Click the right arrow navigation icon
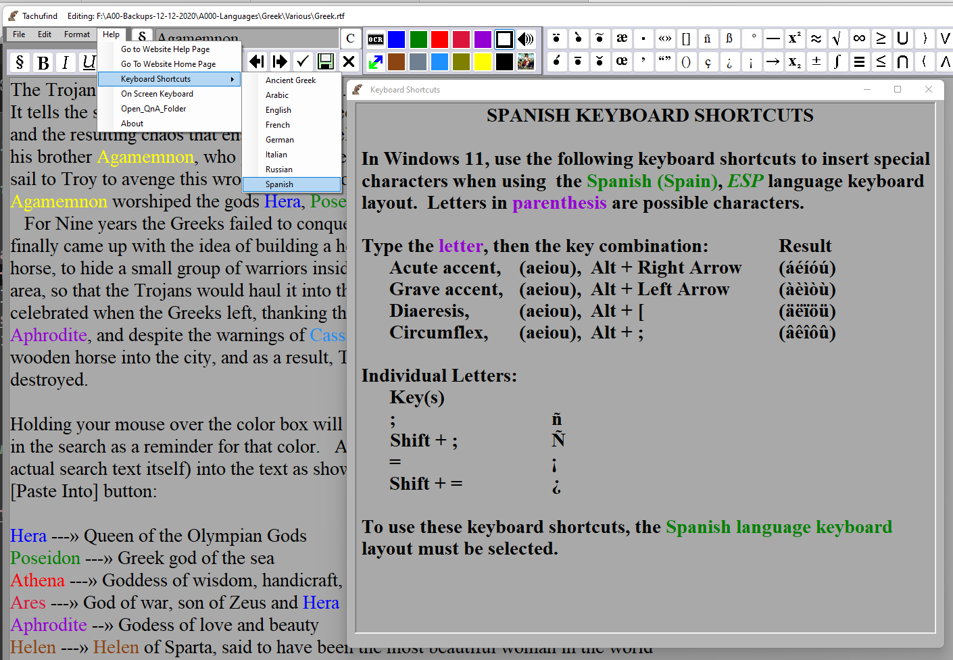953x660 pixels. point(280,61)
